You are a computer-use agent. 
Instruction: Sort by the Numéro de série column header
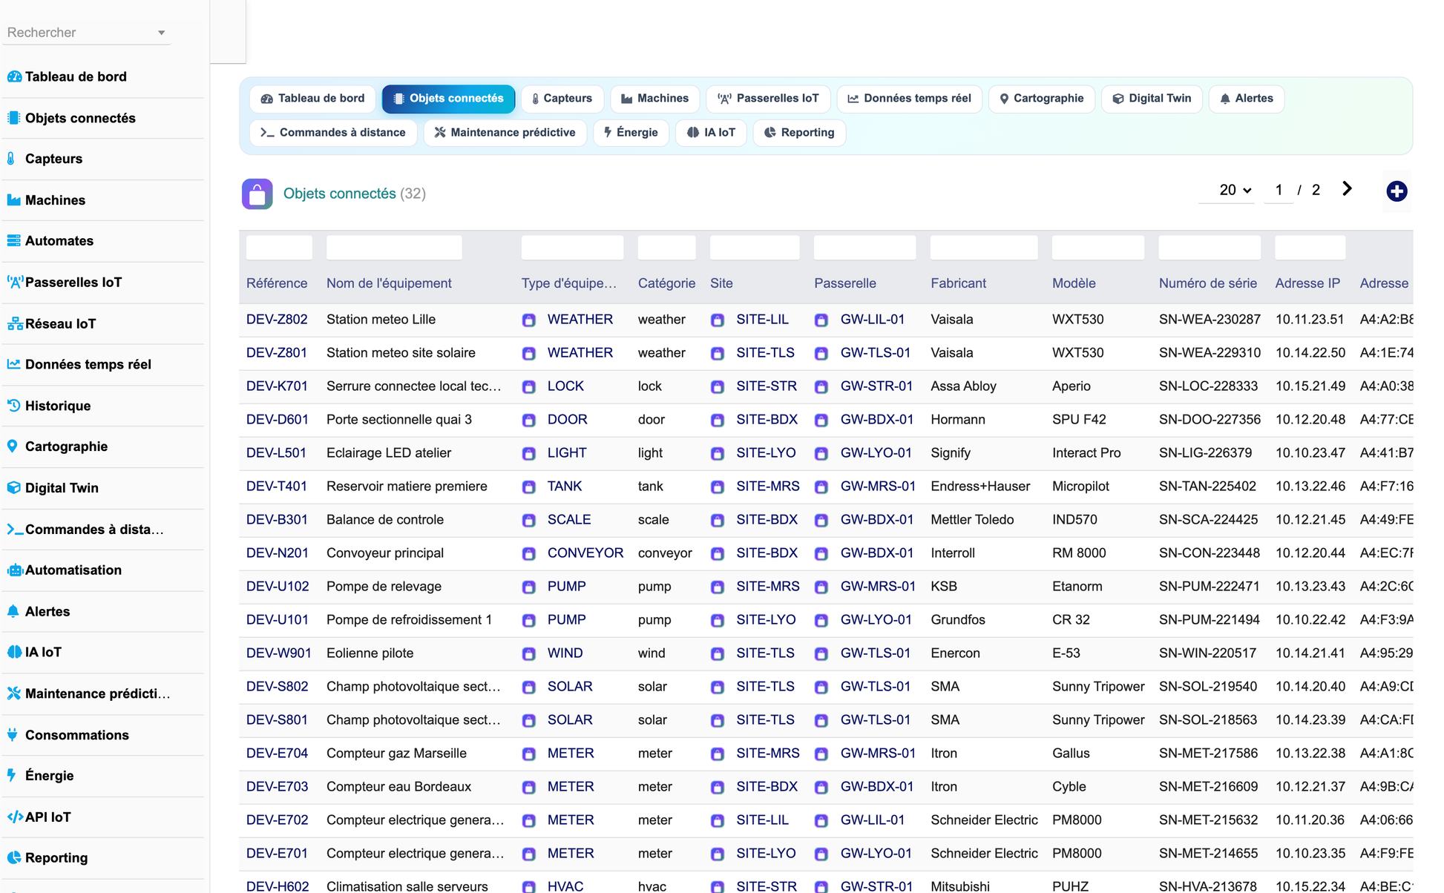point(1208,283)
